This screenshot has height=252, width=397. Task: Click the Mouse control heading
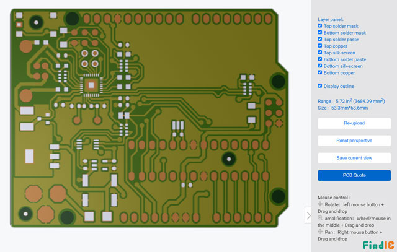[x=334, y=198]
